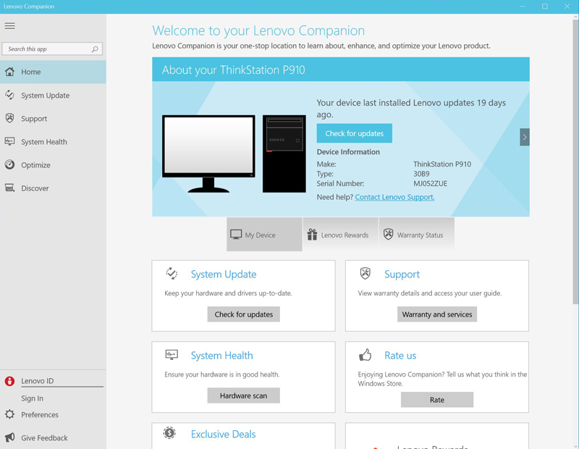Click the Home house icon
Screen dimensions: 579x449
point(10,72)
